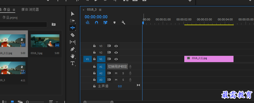Toggle Linked Selection in timeline
Viewport: 254px width, 103px height.
pyautogui.click(x=105, y=23)
